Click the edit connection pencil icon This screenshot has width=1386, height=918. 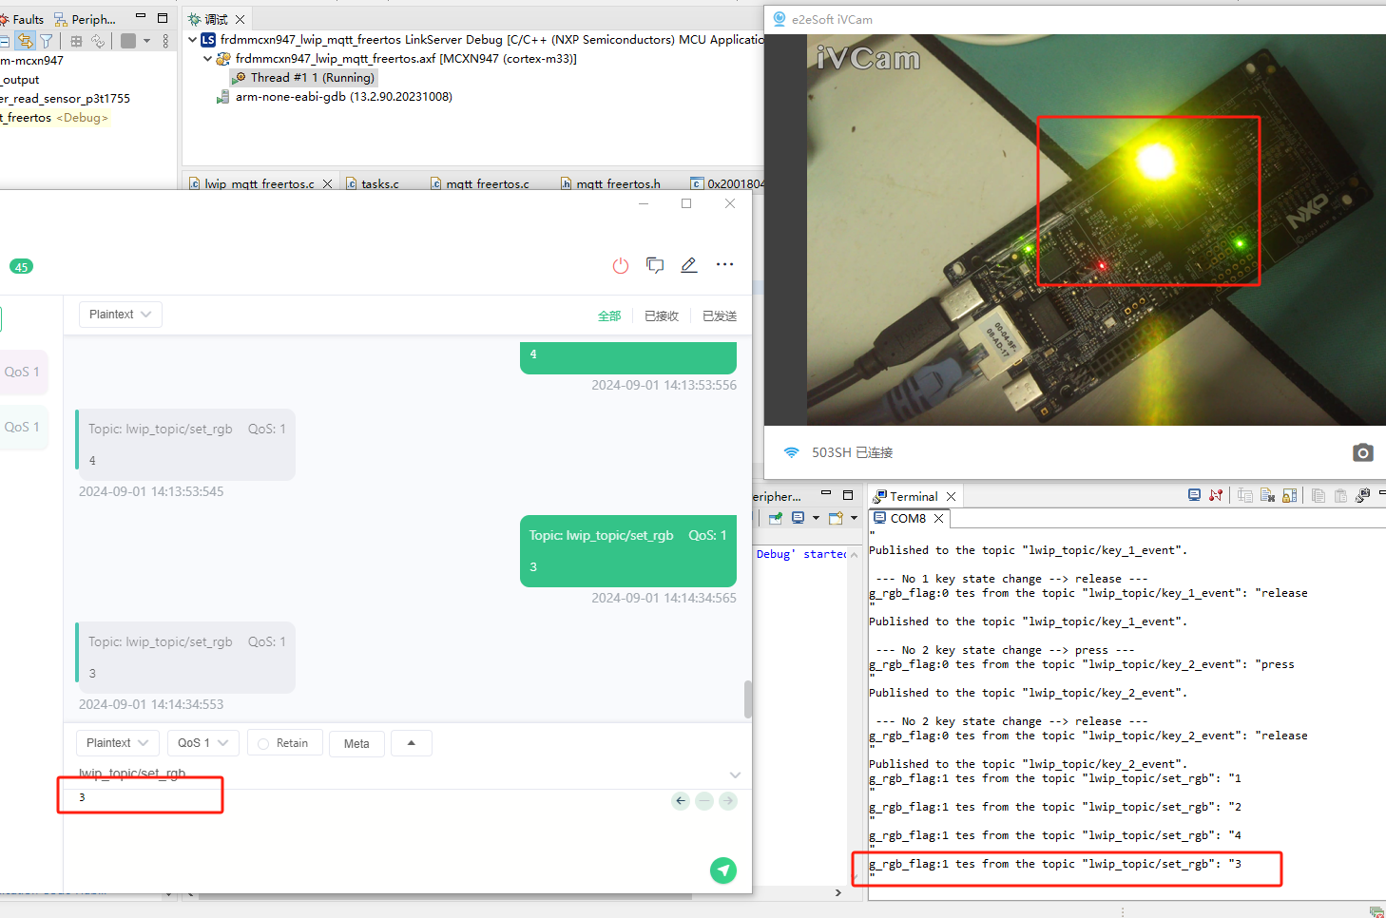[x=689, y=265]
